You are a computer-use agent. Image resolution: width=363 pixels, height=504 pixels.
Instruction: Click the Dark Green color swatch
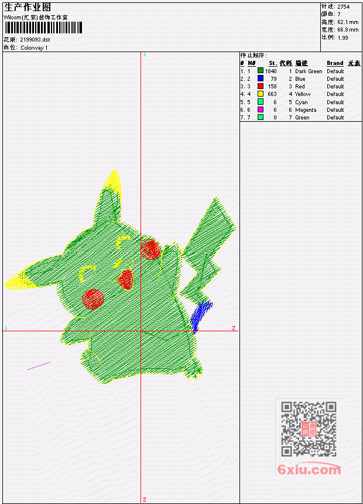click(261, 71)
